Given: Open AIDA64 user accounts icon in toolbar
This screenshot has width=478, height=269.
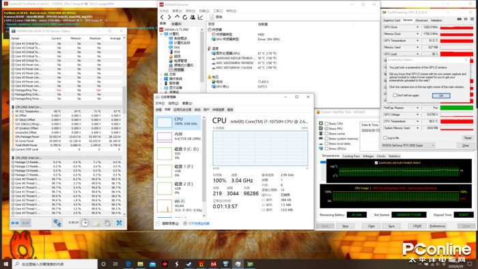Looking at the screenshot, I should (x=193, y=17).
